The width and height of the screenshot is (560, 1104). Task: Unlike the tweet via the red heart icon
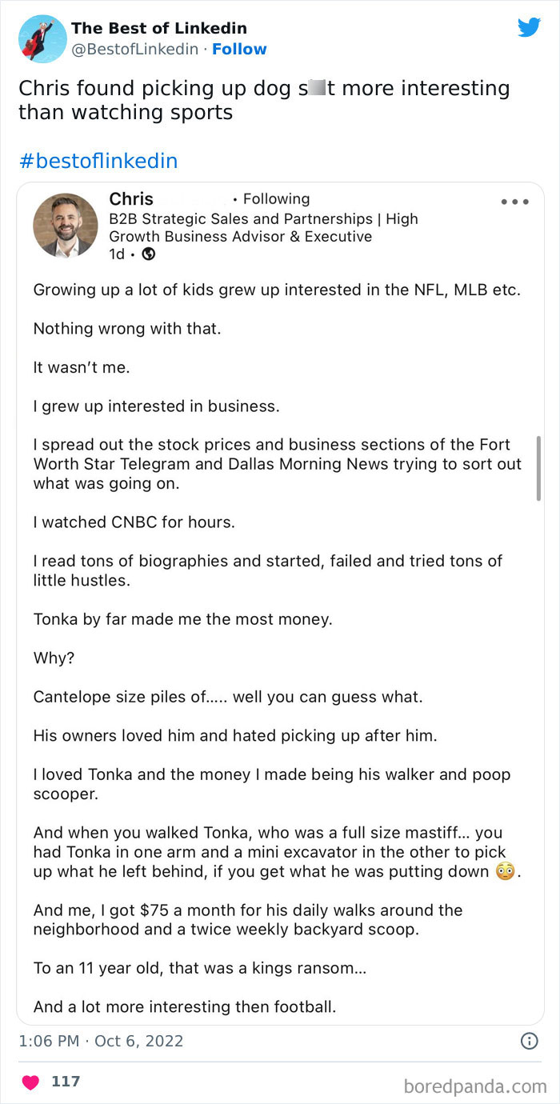click(30, 1080)
